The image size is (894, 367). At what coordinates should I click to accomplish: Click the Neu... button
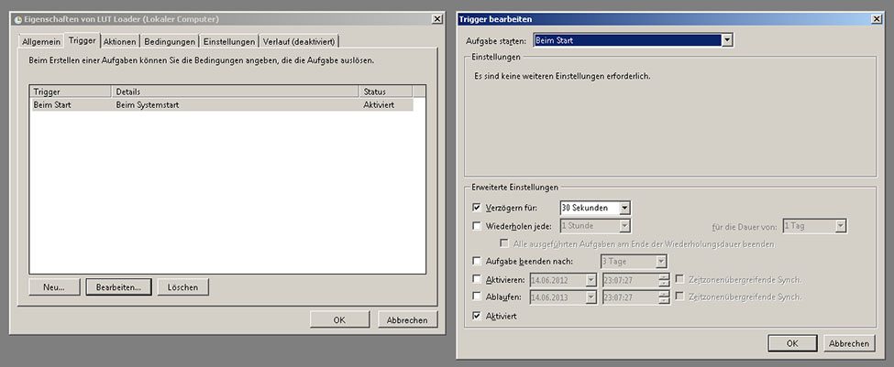pyautogui.click(x=53, y=287)
